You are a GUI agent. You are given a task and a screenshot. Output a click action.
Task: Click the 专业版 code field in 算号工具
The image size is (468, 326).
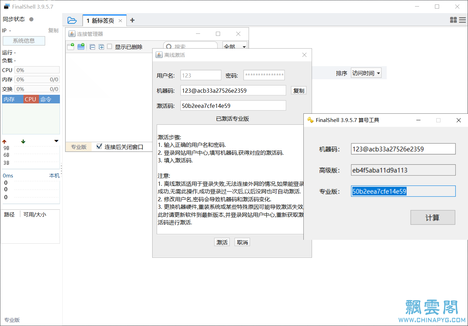403,191
